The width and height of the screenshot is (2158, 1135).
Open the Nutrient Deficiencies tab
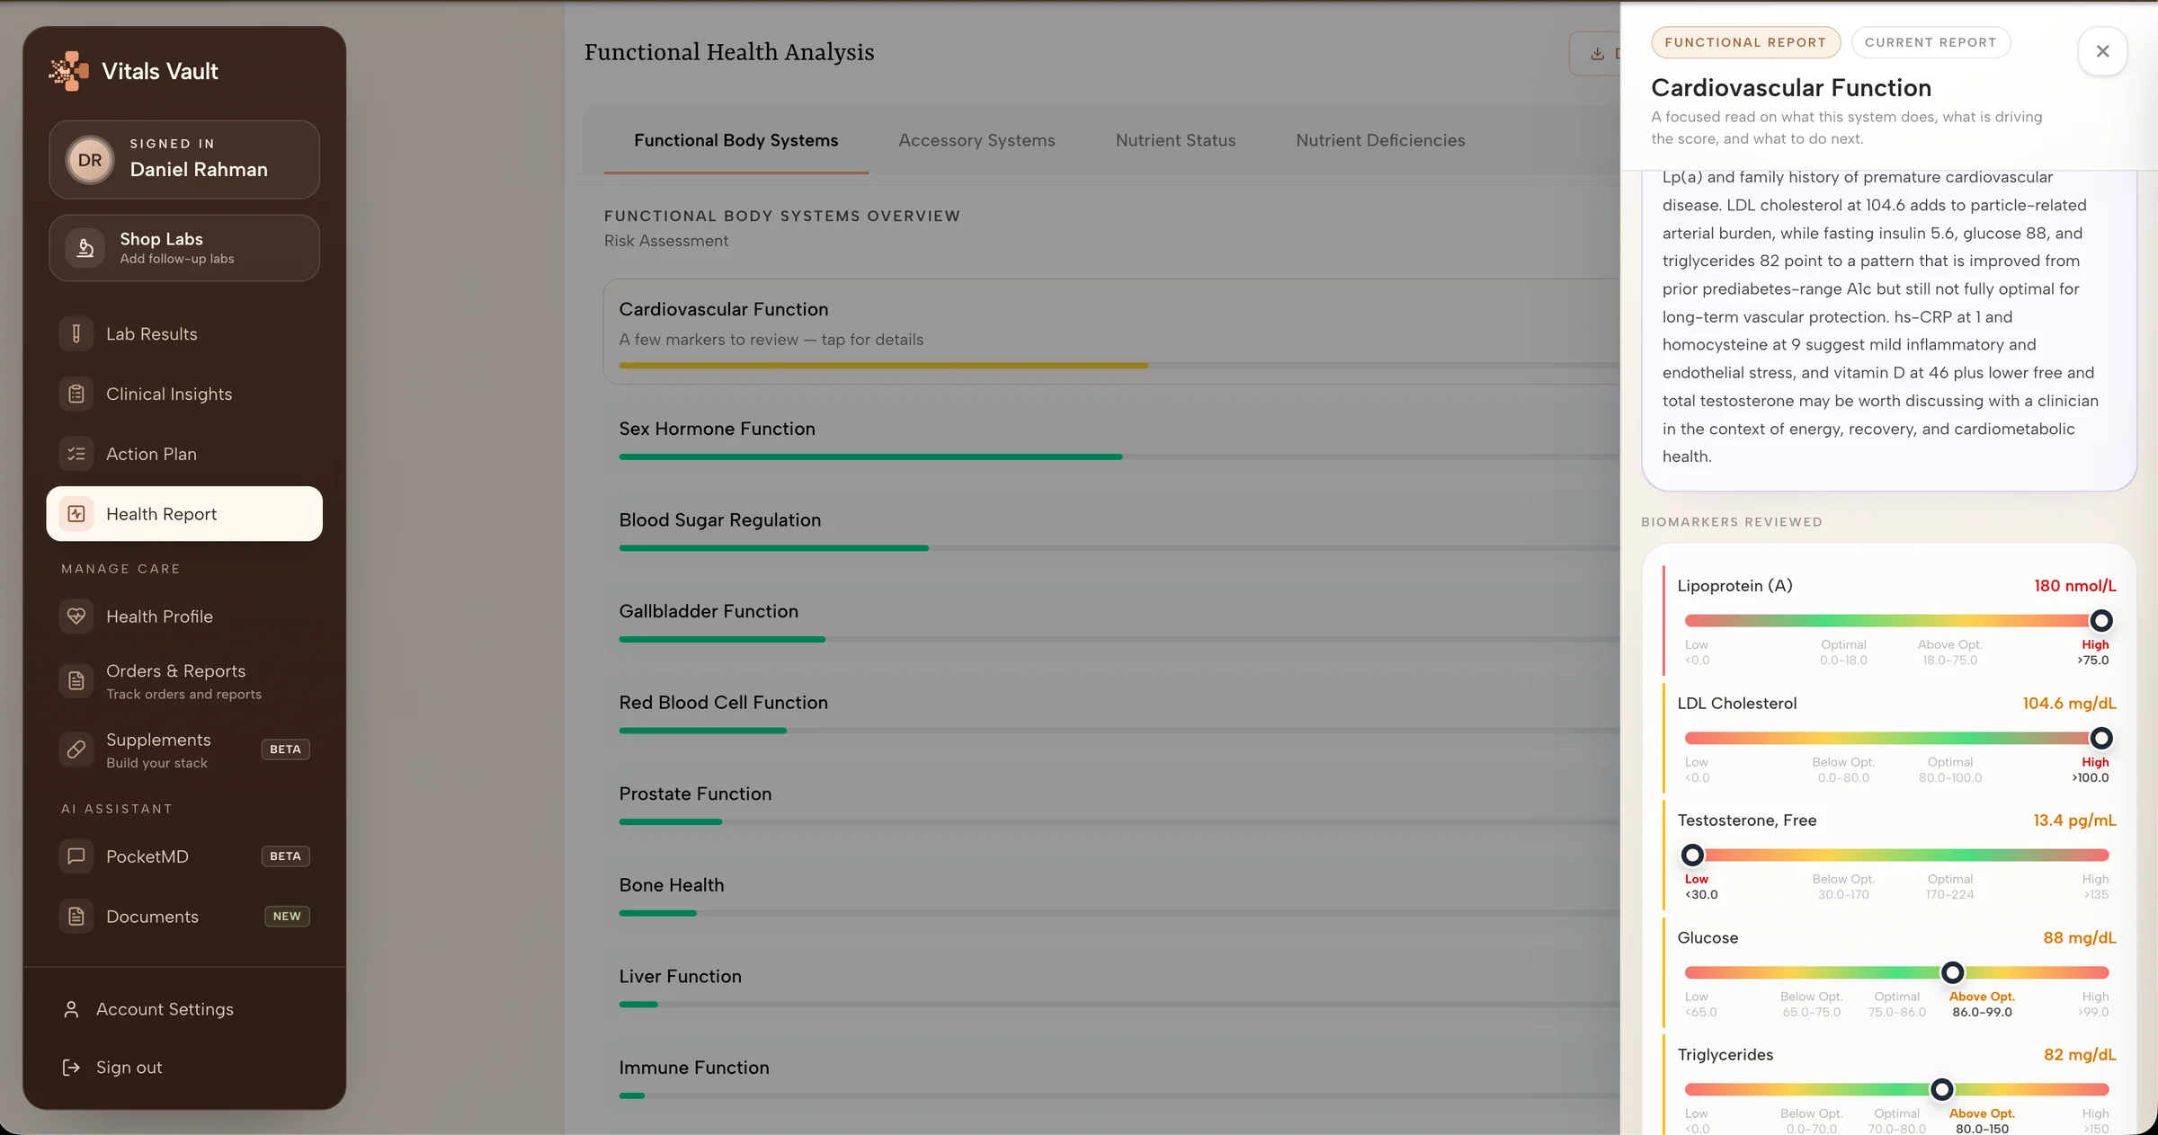pos(1380,140)
